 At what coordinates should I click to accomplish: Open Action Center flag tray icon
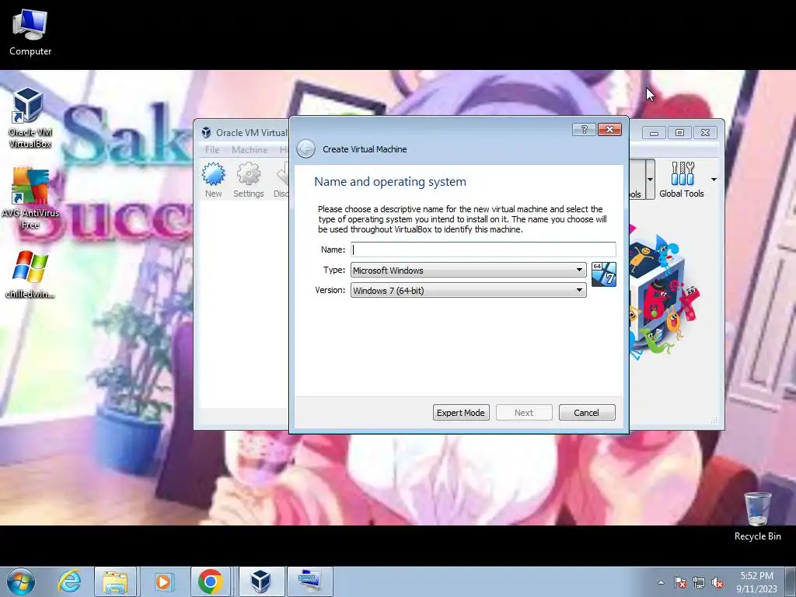click(x=679, y=582)
